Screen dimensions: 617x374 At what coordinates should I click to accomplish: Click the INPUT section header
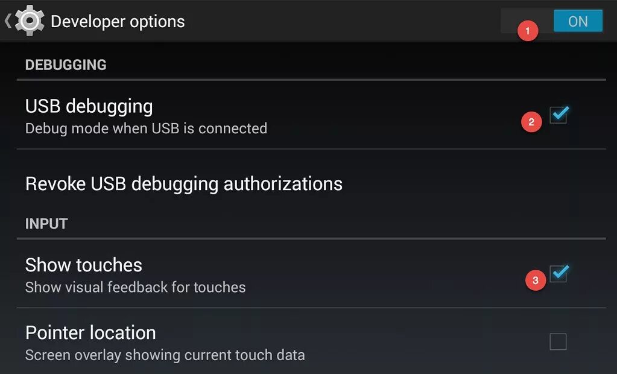click(x=46, y=224)
